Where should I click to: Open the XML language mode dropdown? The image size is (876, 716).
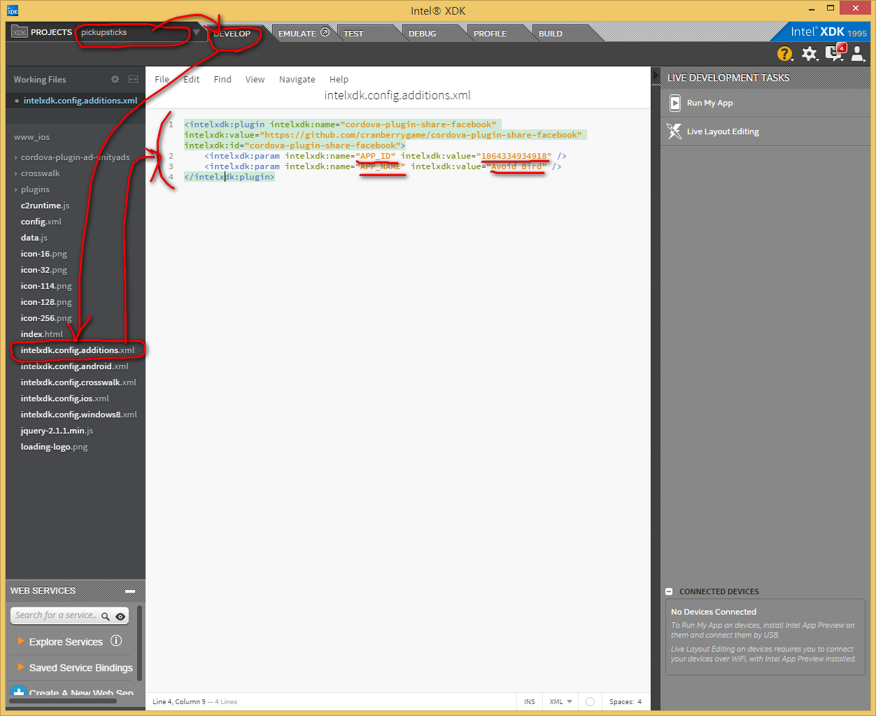click(x=561, y=701)
